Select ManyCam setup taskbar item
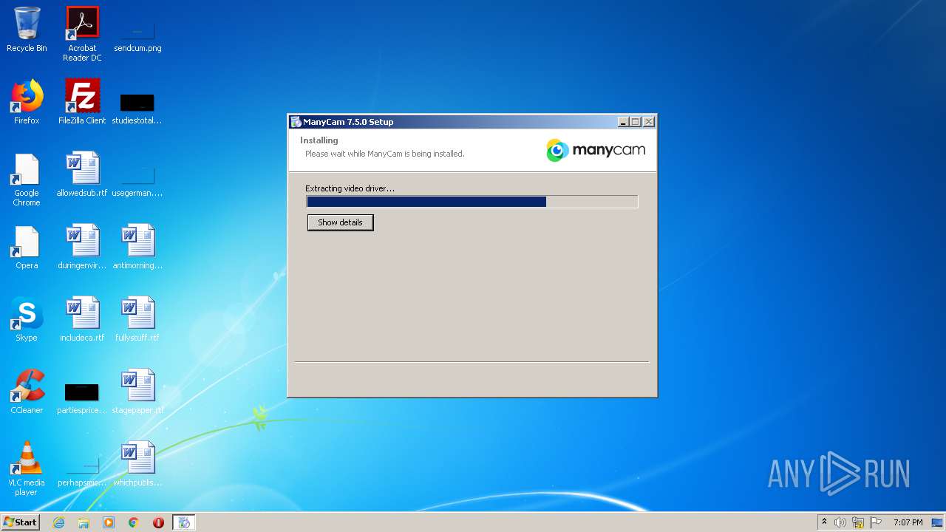 [x=184, y=522]
